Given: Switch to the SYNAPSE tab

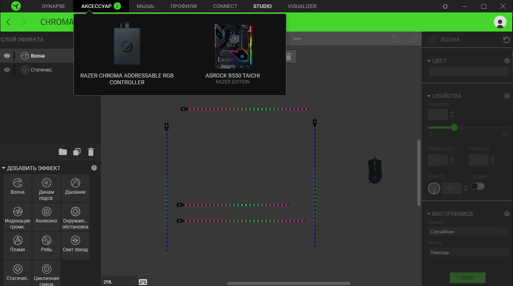Looking at the screenshot, I should 53,6.
